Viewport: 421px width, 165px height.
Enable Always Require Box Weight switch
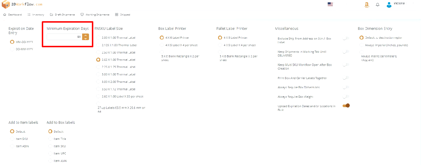click(346, 97)
